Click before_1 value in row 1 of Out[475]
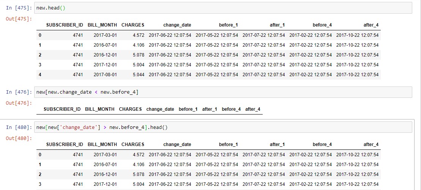This screenshot has width=421, height=190. [217, 45]
